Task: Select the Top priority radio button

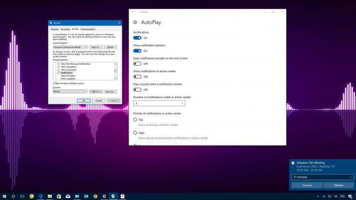Action: 135,120
